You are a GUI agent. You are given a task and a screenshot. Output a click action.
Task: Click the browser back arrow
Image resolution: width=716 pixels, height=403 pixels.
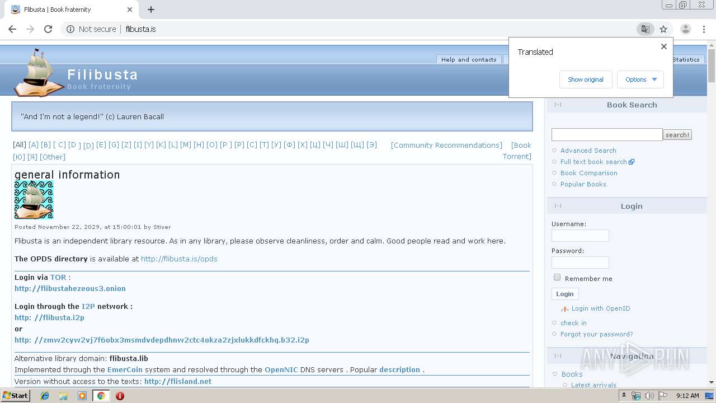12,29
